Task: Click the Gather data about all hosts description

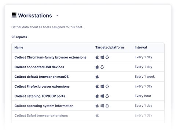Action: click(x=47, y=27)
